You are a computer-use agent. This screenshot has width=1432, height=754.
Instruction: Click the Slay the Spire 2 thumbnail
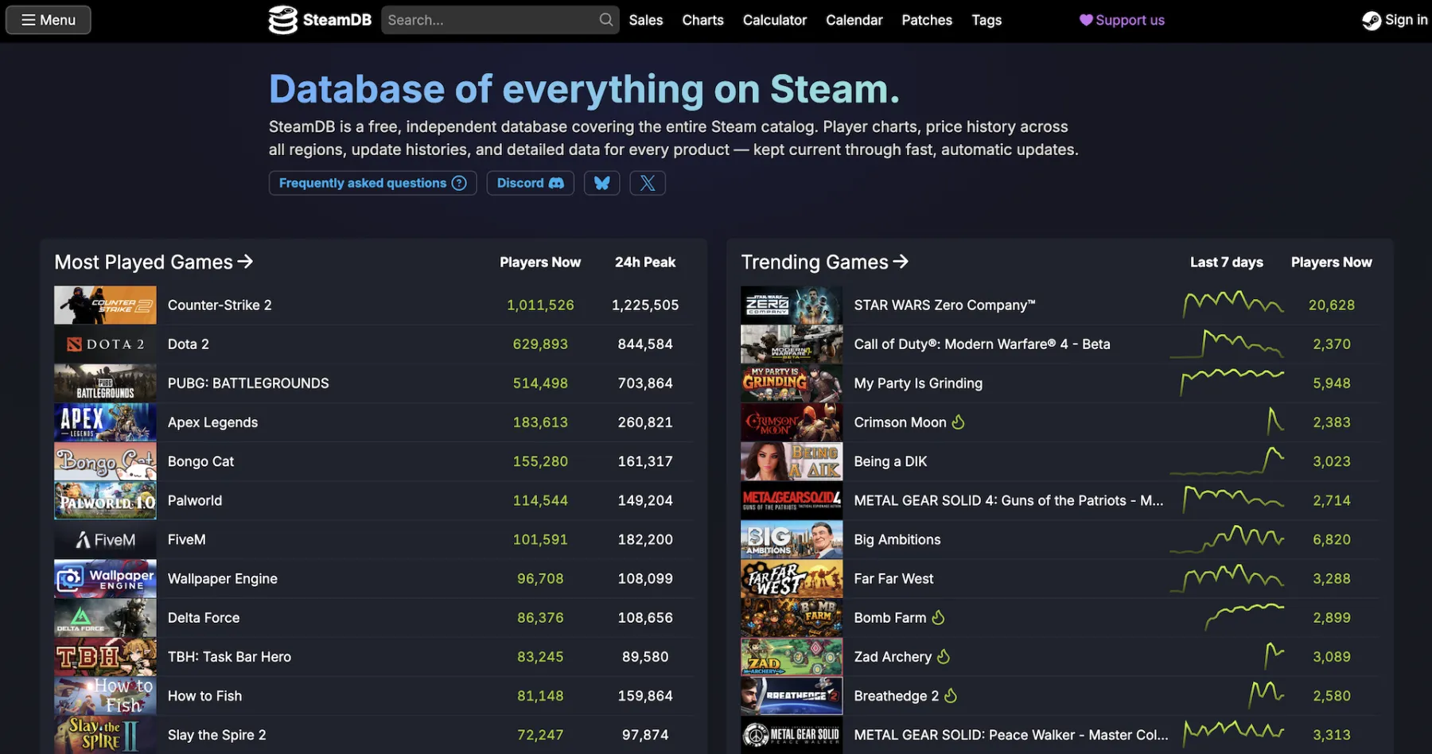105,735
